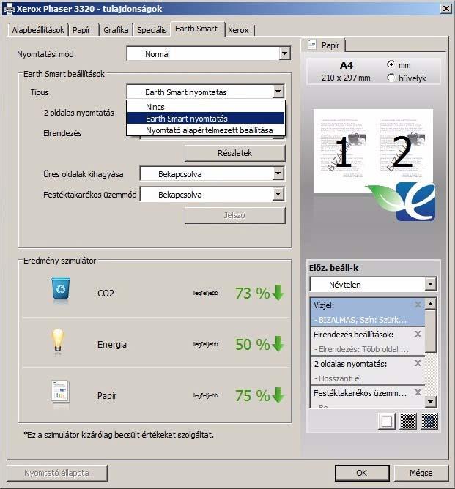Choose Earth Smart nyomtatás list option
This screenshot has width=455, height=489.
pyautogui.click(x=206, y=119)
